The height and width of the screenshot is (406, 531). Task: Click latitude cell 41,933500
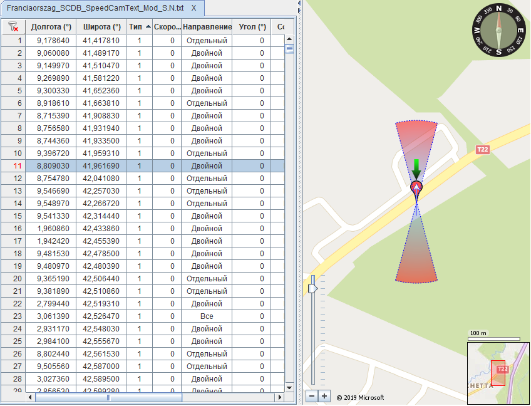101,141
